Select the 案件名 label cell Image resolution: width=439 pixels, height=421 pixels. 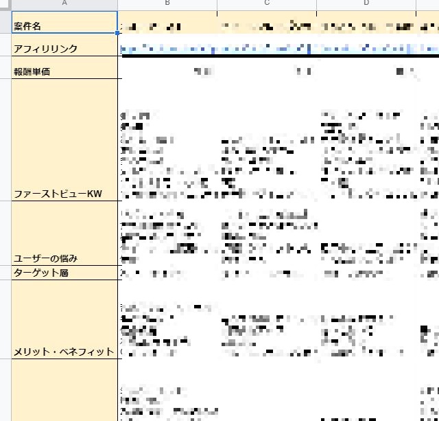click(x=64, y=27)
